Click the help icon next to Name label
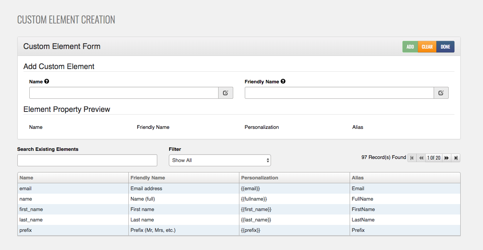This screenshot has height=250, width=483. point(47,81)
